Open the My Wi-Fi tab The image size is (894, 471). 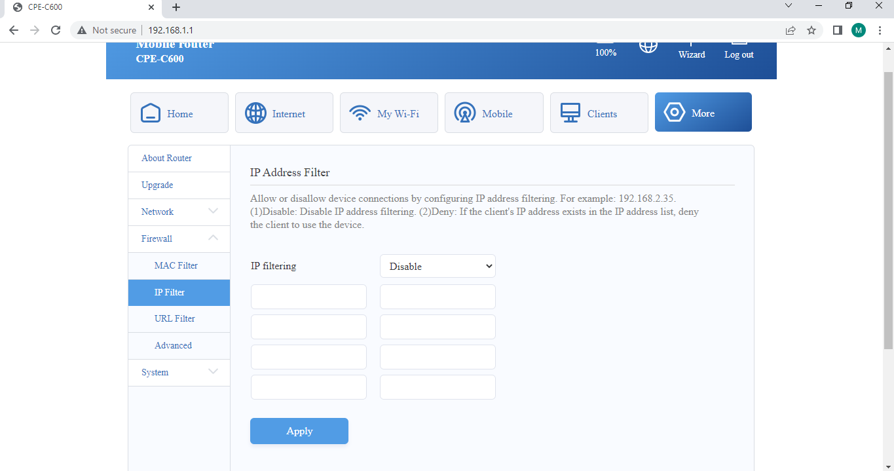click(x=389, y=113)
